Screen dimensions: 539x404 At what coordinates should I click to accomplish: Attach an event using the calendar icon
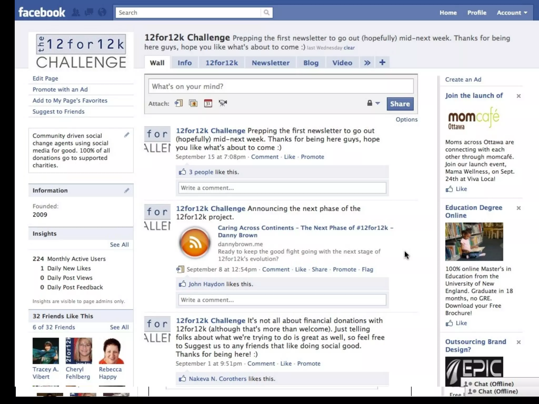pos(208,103)
